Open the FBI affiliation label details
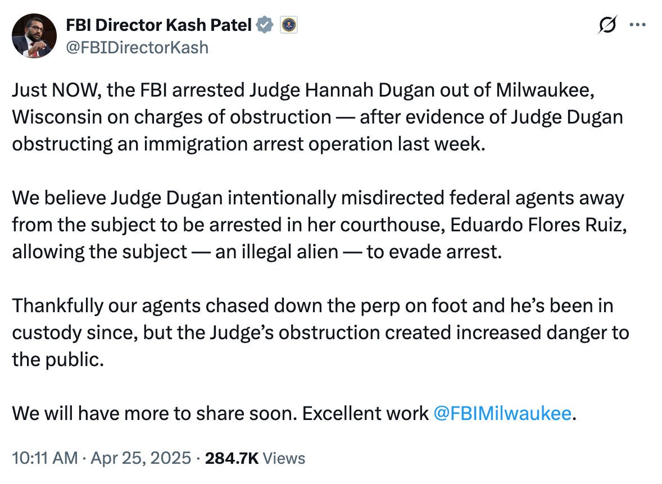The height and width of the screenshot is (484, 662). (288, 25)
